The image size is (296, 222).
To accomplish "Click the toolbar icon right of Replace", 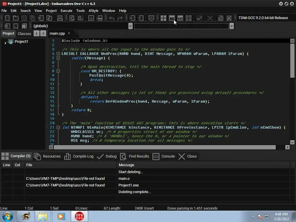I will pos(91,18).
